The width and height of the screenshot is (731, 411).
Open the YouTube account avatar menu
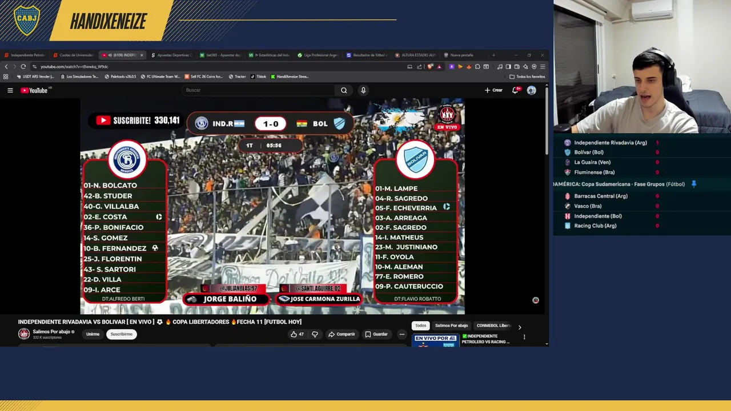coord(532,90)
